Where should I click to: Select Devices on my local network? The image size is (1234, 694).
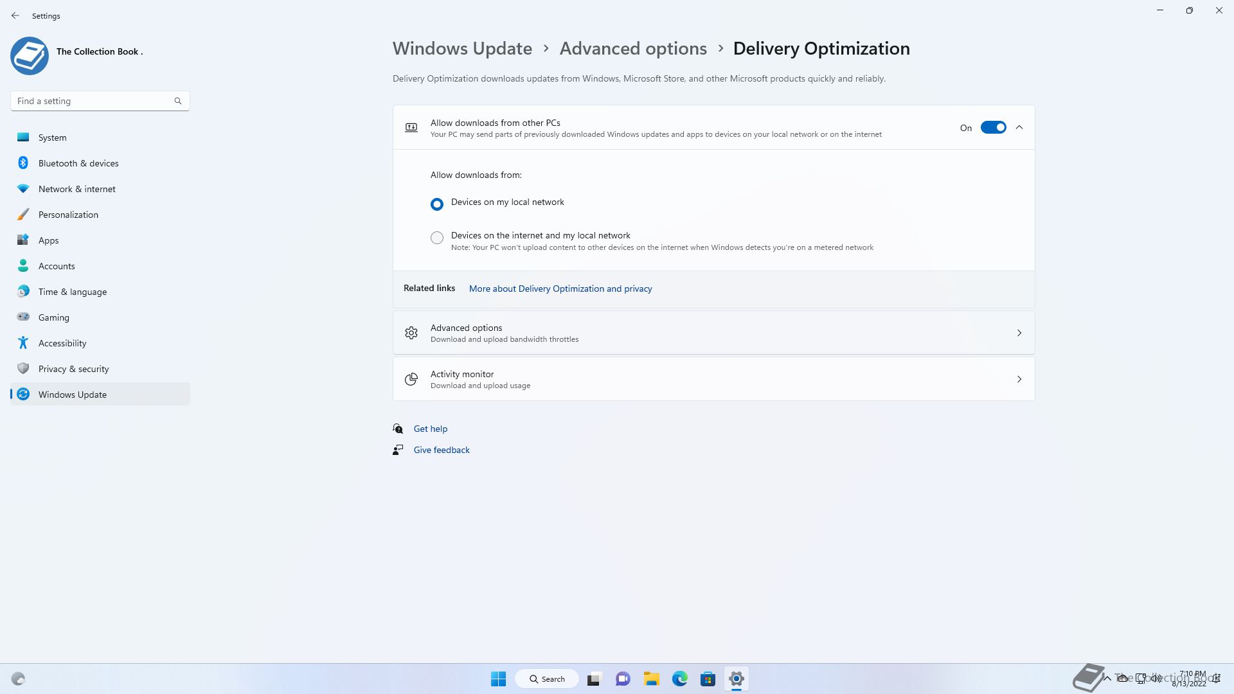click(437, 204)
